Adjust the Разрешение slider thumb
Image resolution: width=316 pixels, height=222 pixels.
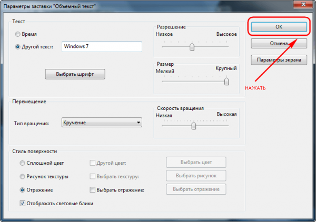192,47
